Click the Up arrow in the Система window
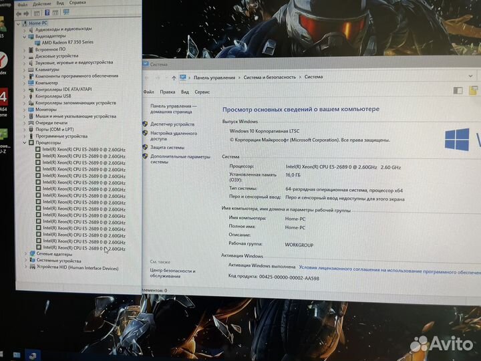The width and height of the screenshot is (481, 361). [174, 78]
